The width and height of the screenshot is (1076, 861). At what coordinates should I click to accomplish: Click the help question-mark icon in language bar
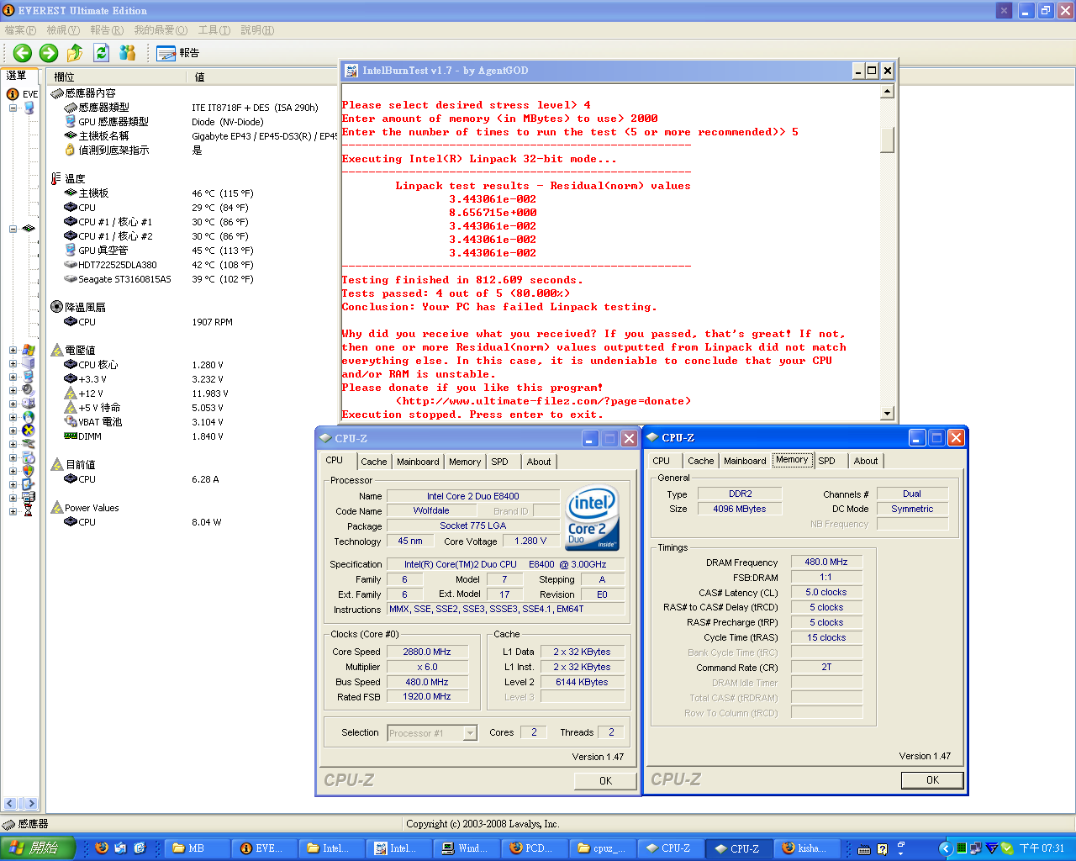882,849
